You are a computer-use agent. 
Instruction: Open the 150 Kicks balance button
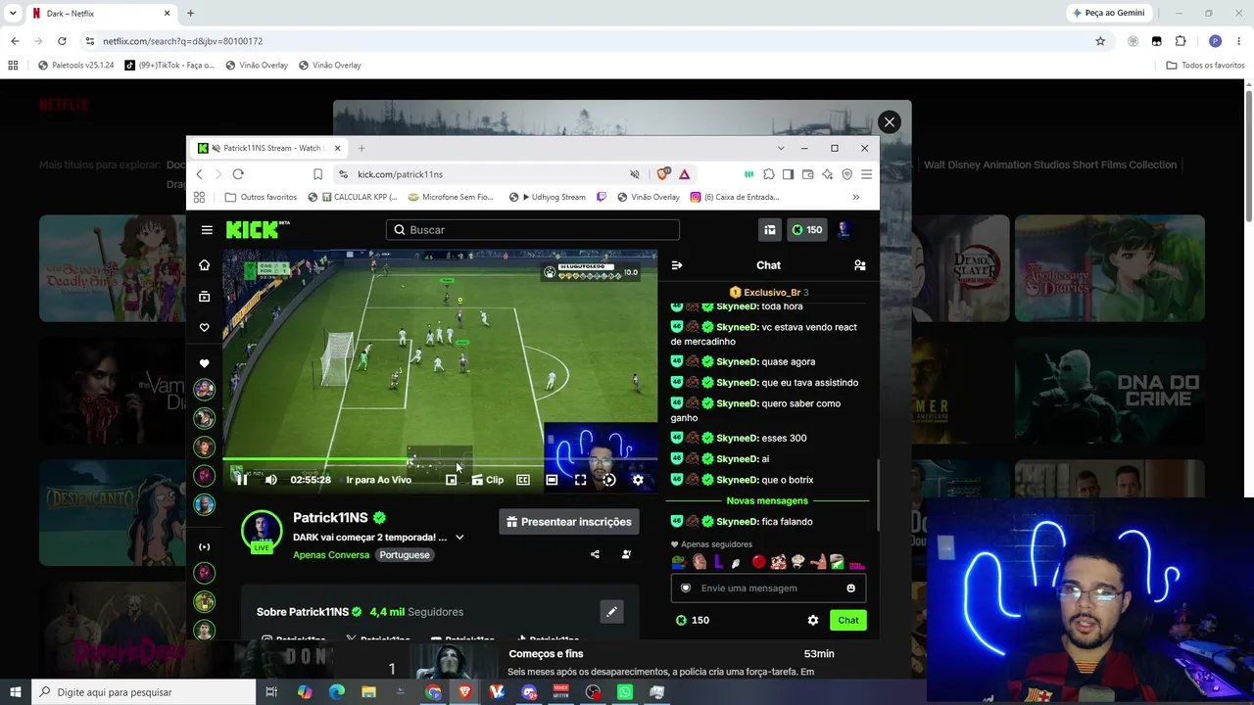(807, 230)
